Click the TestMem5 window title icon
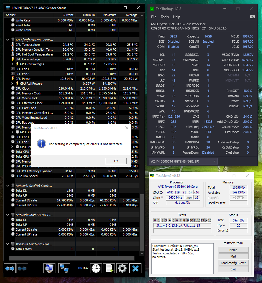The height and width of the screenshot is (283, 262). (x=152, y=176)
